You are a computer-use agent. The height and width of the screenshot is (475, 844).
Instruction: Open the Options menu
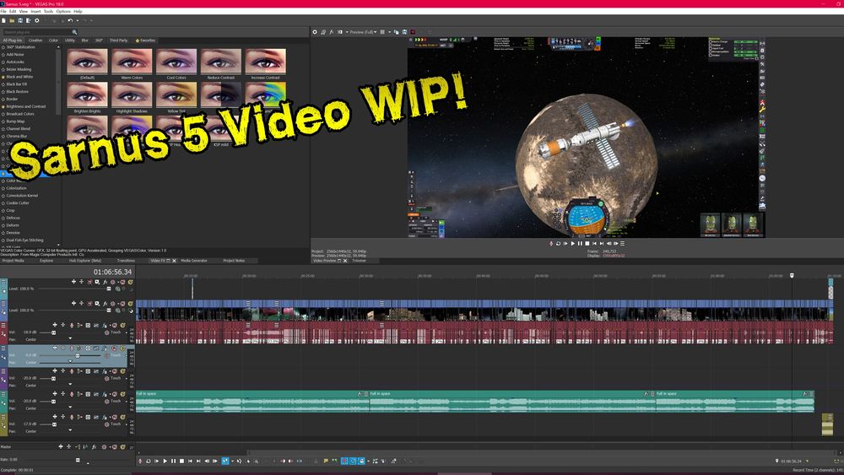click(x=63, y=11)
